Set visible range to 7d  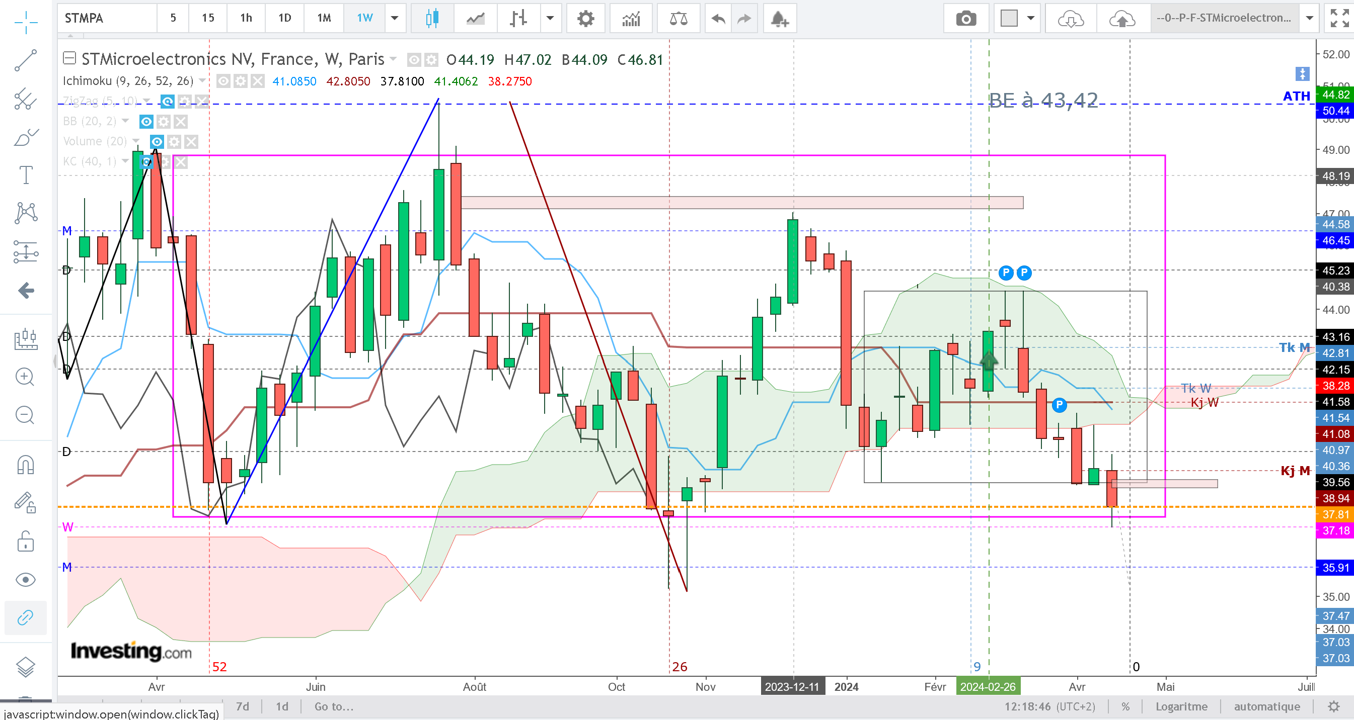click(x=242, y=706)
